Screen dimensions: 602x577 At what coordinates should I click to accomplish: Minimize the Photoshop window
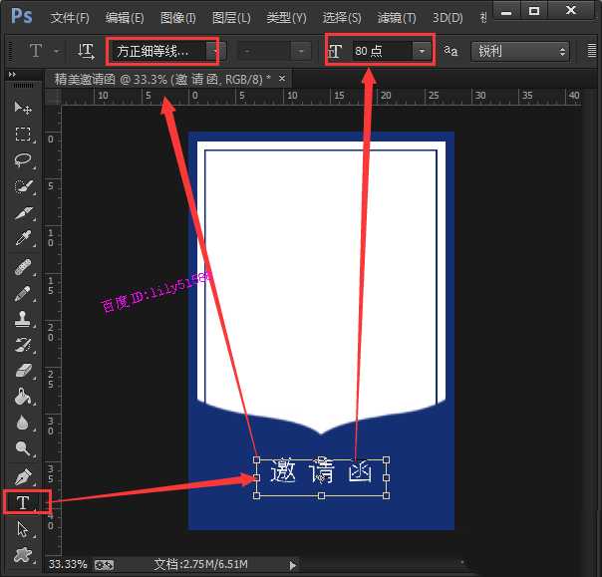click(506, 11)
